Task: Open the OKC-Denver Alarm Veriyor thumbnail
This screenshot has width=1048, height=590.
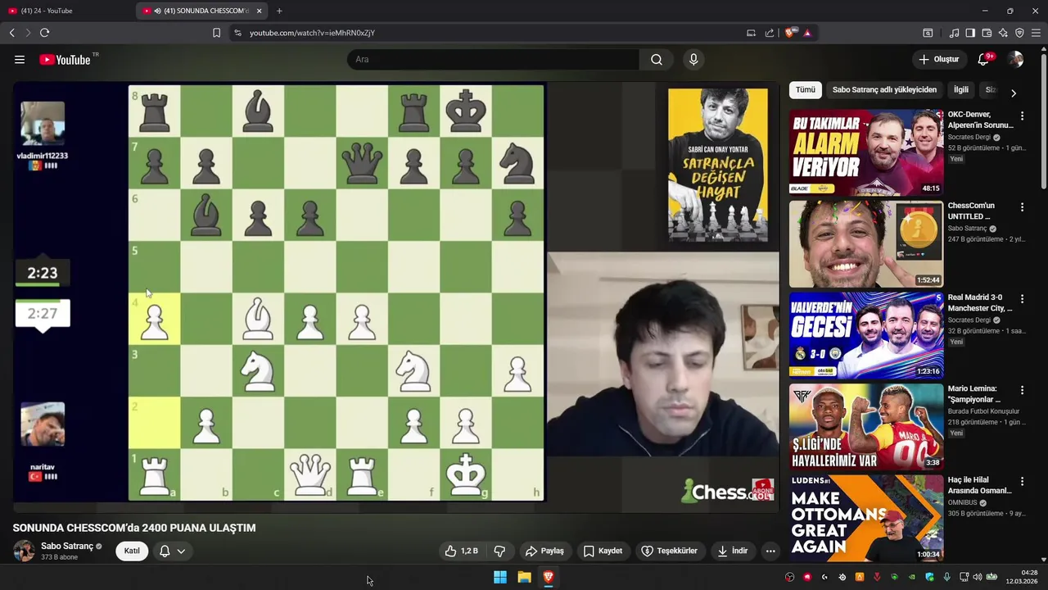Action: point(866,152)
